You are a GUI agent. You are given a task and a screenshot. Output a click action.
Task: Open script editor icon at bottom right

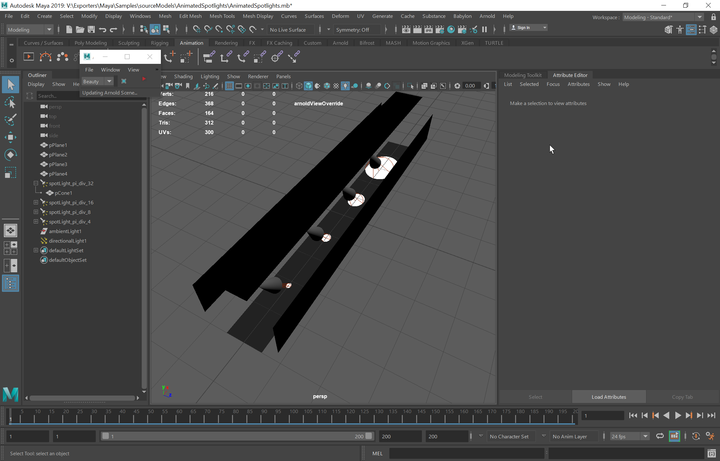[x=712, y=453]
